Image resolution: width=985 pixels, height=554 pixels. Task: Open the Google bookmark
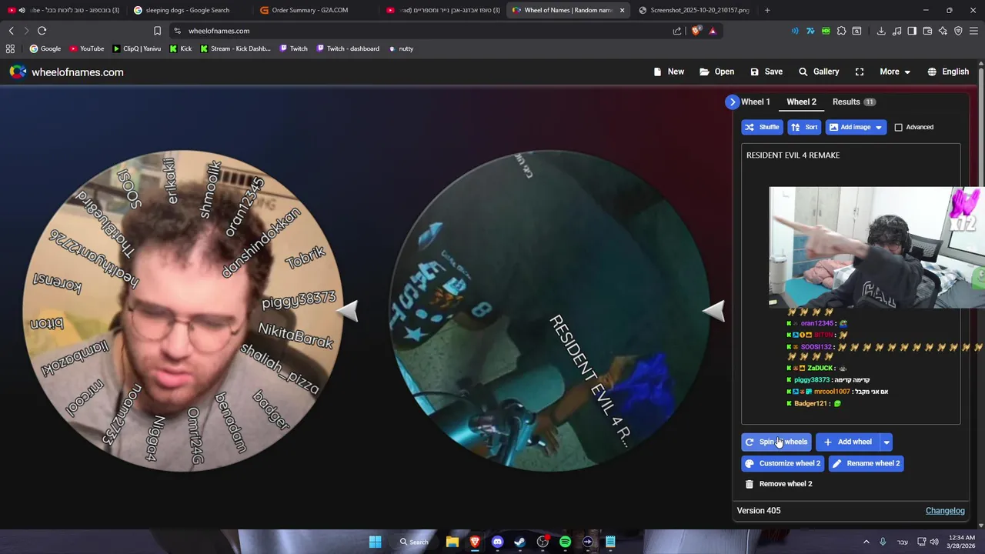coord(45,48)
